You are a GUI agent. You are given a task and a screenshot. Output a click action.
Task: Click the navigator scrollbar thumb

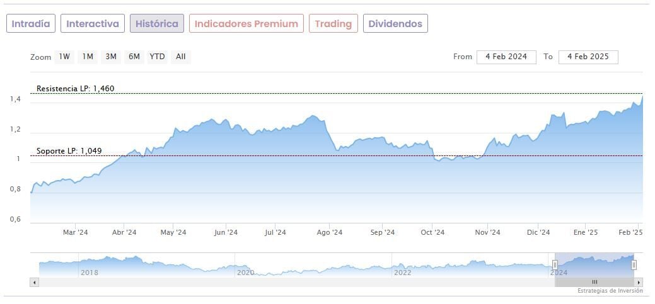click(594, 283)
